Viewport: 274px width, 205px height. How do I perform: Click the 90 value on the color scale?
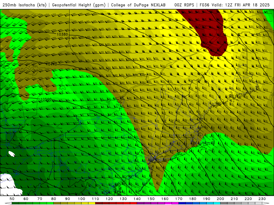coord(67,199)
